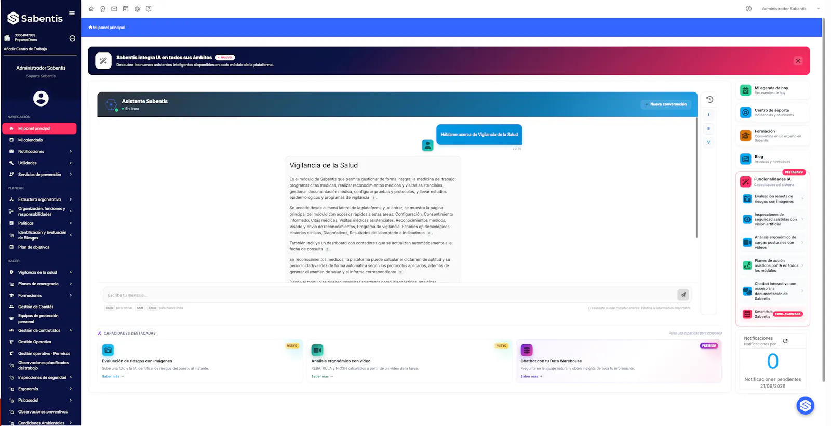Click the V shortcut button beside chat
The width and height of the screenshot is (831, 426).
(x=708, y=142)
